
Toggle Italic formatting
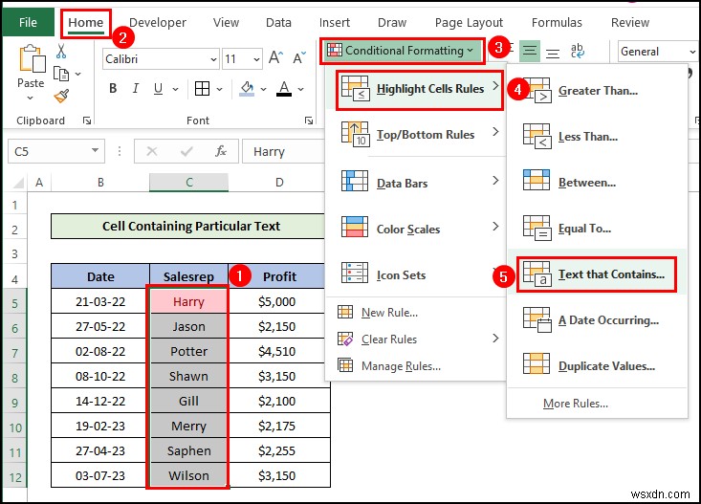tap(136, 89)
